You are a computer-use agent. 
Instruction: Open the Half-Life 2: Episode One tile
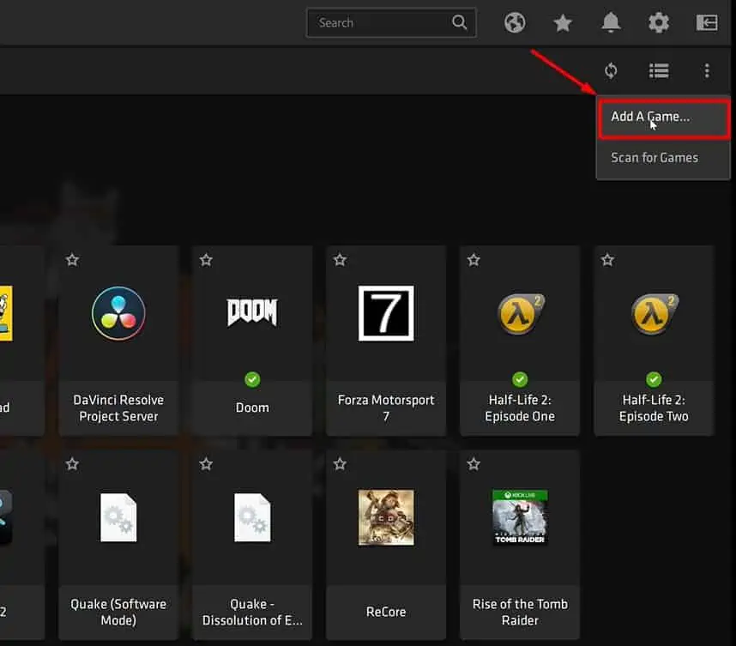coord(520,341)
